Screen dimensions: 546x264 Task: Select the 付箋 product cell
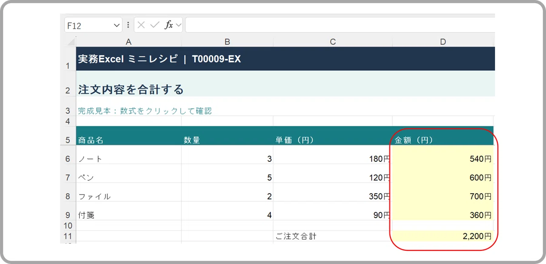coord(129,211)
